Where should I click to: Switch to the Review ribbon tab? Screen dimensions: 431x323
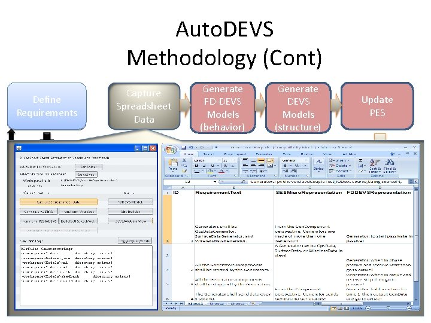[x=306, y=154]
